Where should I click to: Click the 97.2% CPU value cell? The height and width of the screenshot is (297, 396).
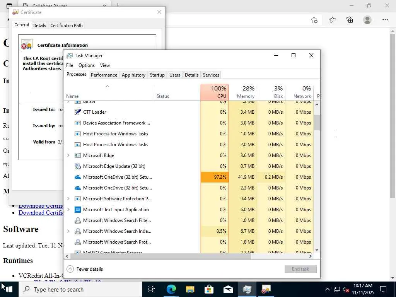[x=215, y=177]
